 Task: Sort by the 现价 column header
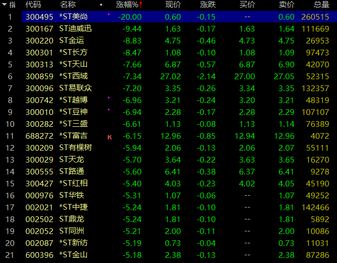click(x=173, y=5)
